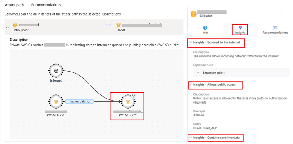Switch to the Attack path tab

pos(14,5)
